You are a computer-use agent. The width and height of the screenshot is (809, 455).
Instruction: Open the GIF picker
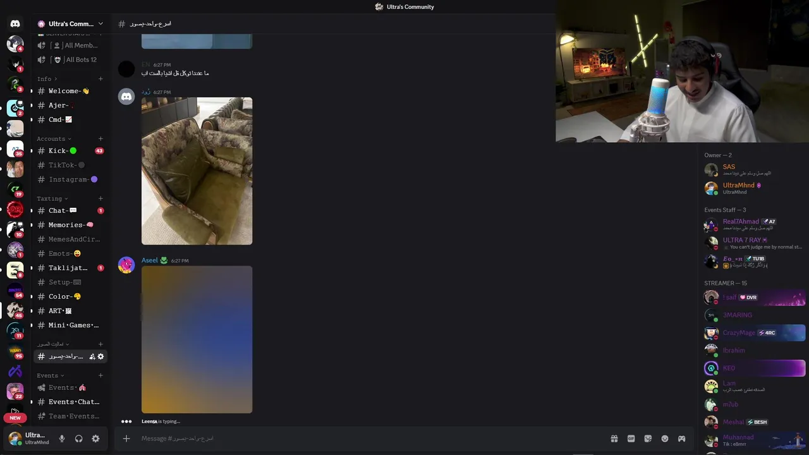click(631, 439)
